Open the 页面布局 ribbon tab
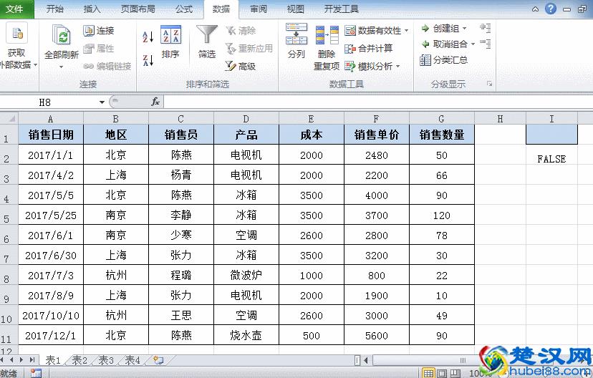The height and width of the screenshot is (378, 593). click(138, 9)
